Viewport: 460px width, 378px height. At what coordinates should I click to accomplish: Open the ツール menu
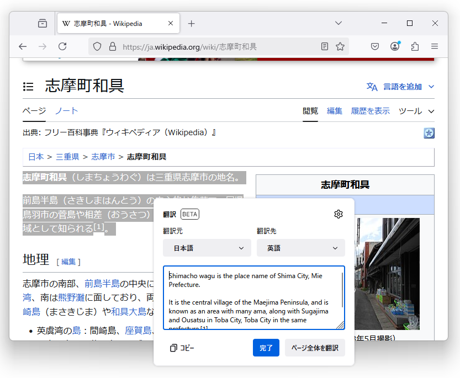coord(411,111)
